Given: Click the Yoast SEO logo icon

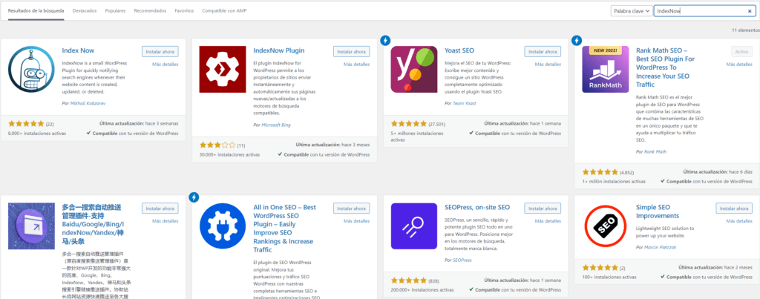Looking at the screenshot, I should (414, 69).
